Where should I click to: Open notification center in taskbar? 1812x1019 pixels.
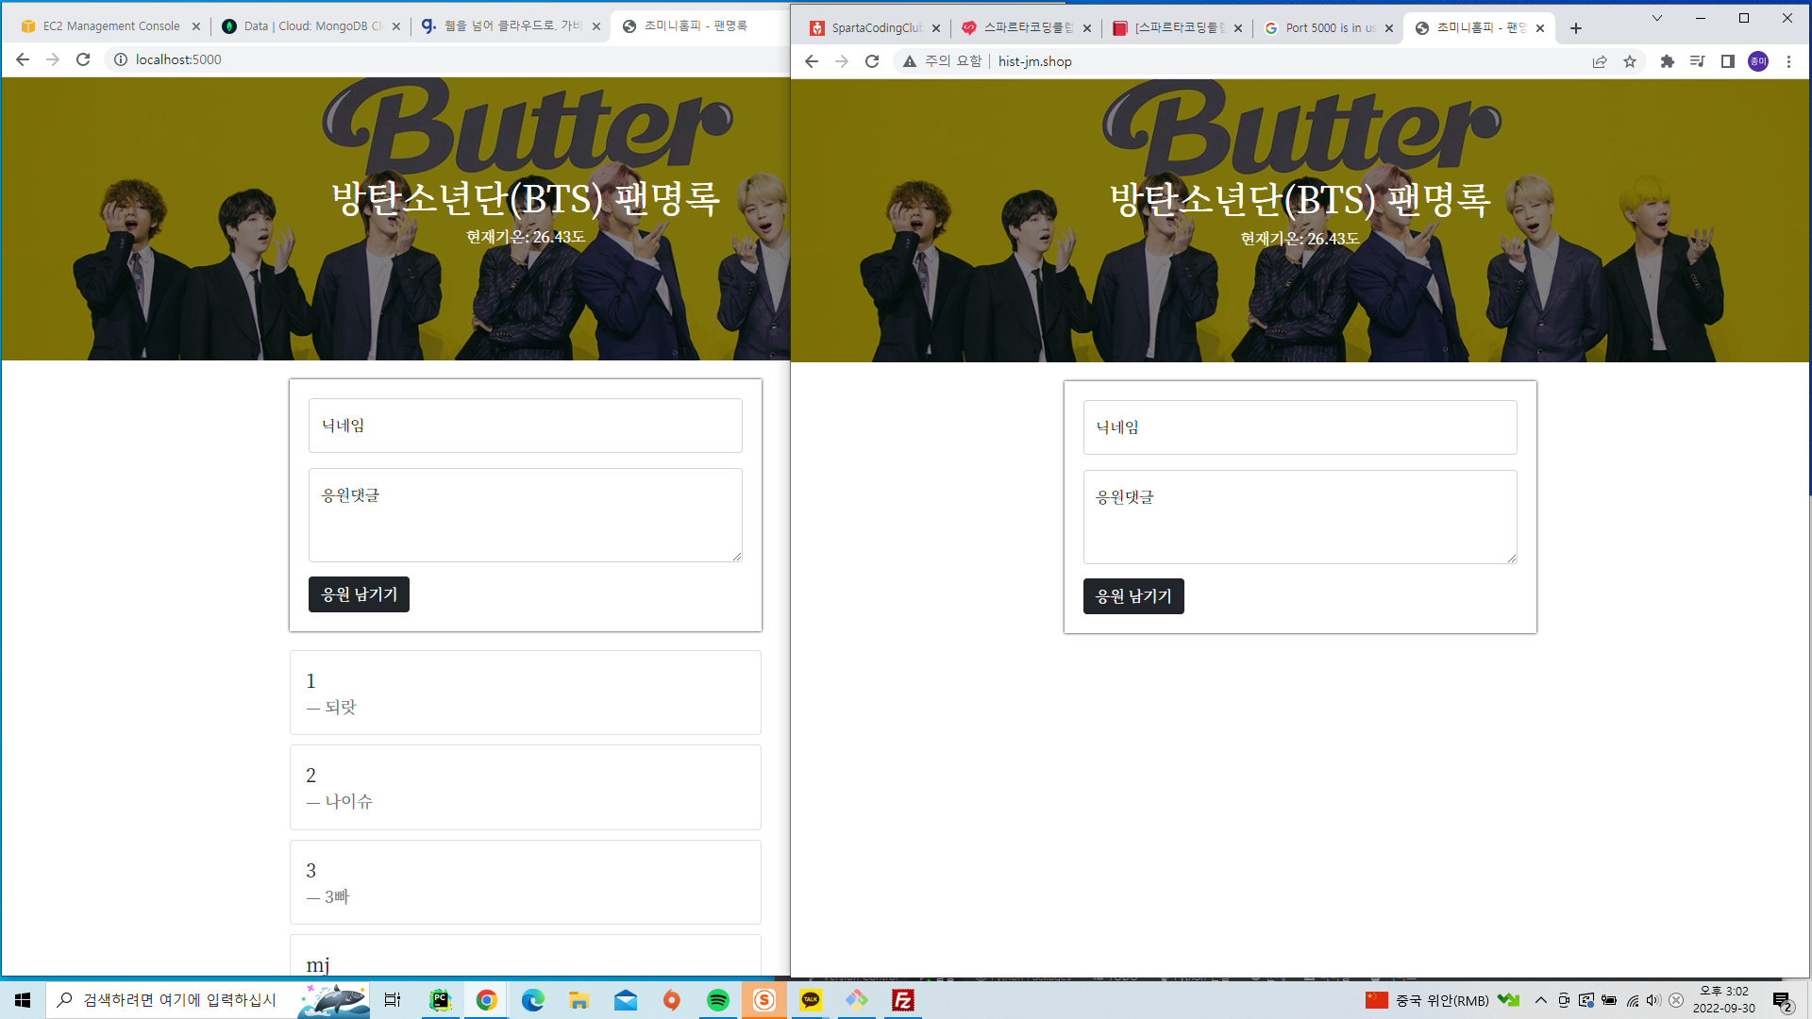(x=1782, y=1001)
